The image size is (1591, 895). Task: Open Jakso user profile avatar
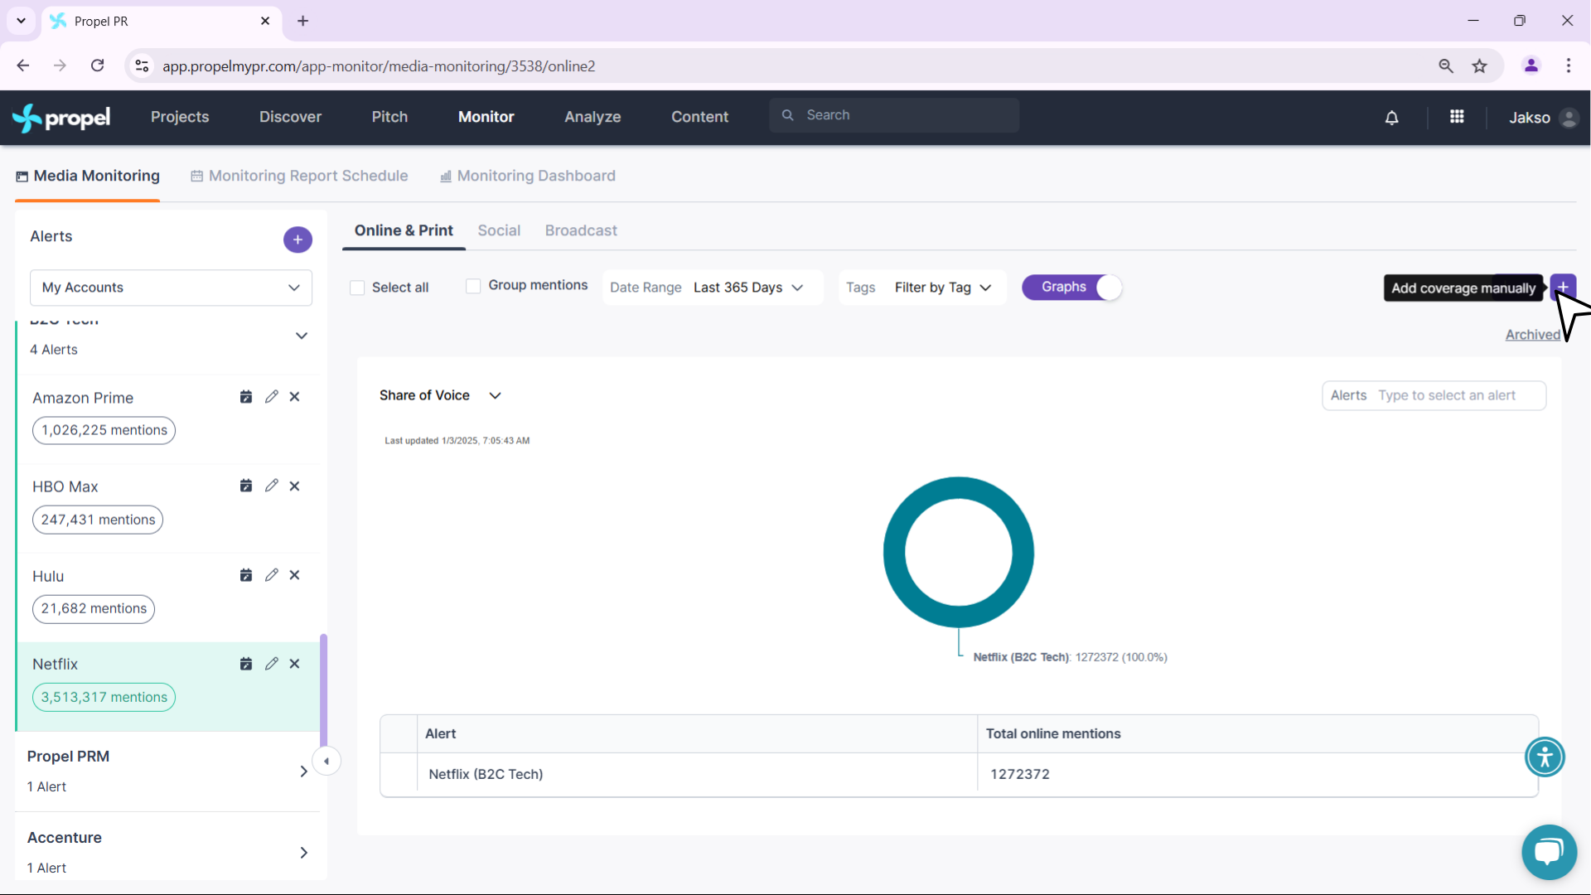click(x=1568, y=118)
